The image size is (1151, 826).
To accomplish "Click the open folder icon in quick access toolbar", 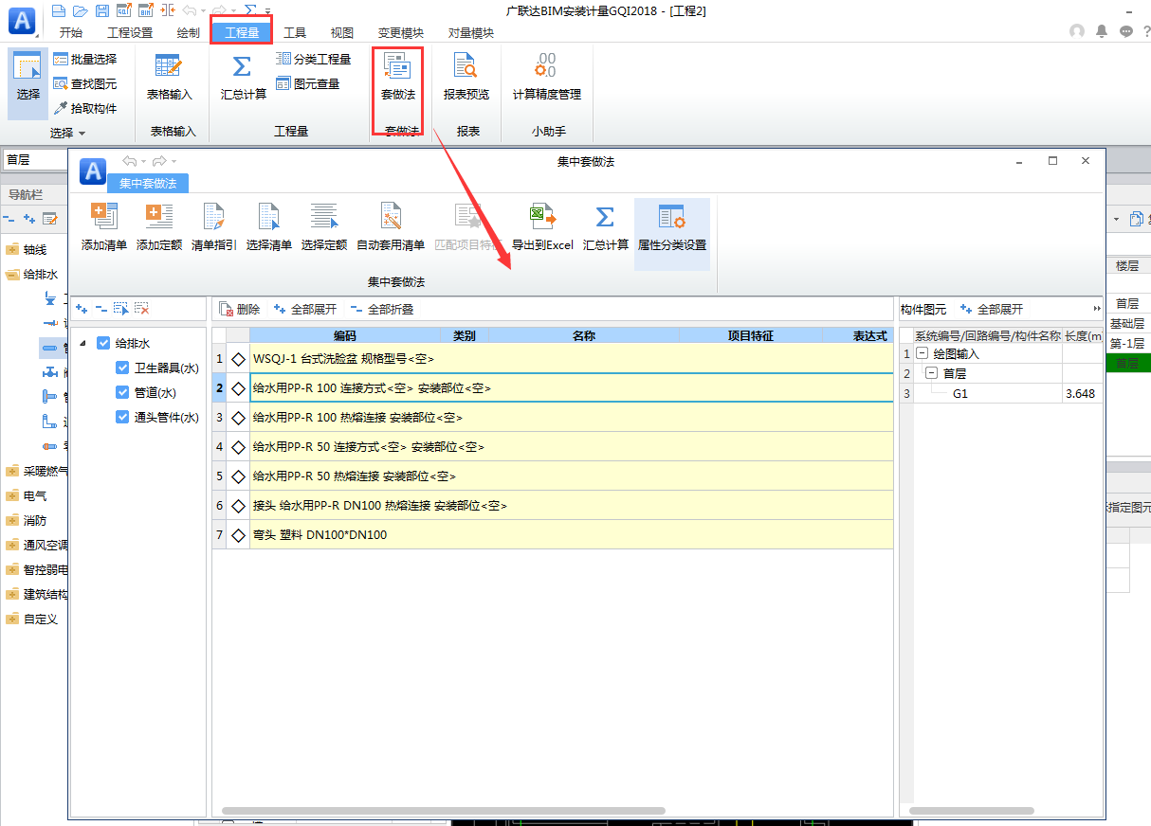I will (x=81, y=10).
